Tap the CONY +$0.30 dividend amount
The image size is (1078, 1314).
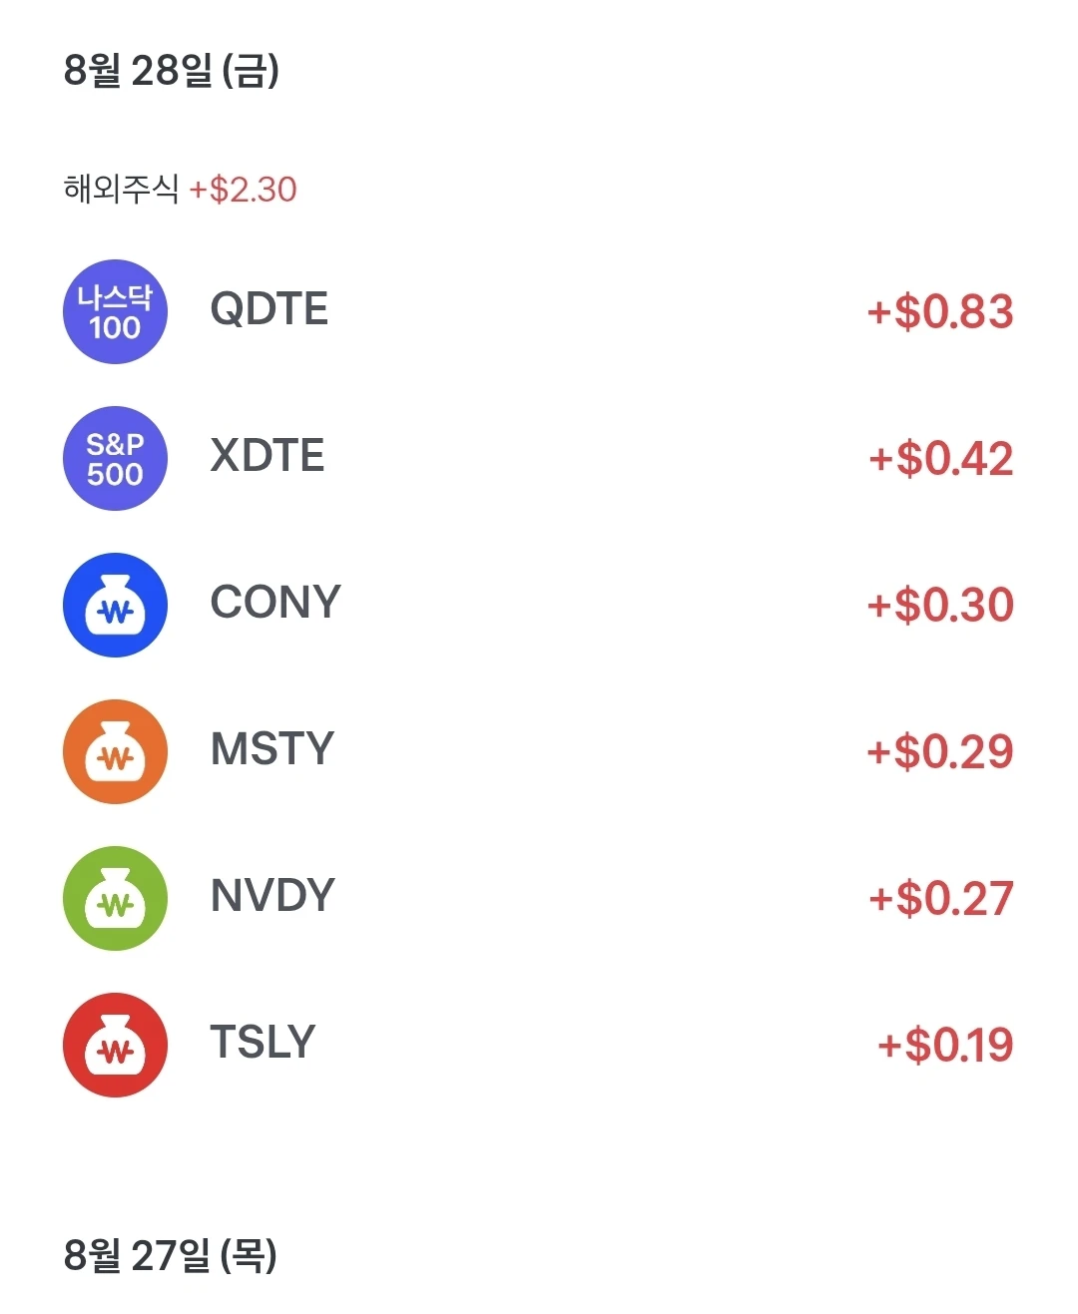click(x=940, y=605)
